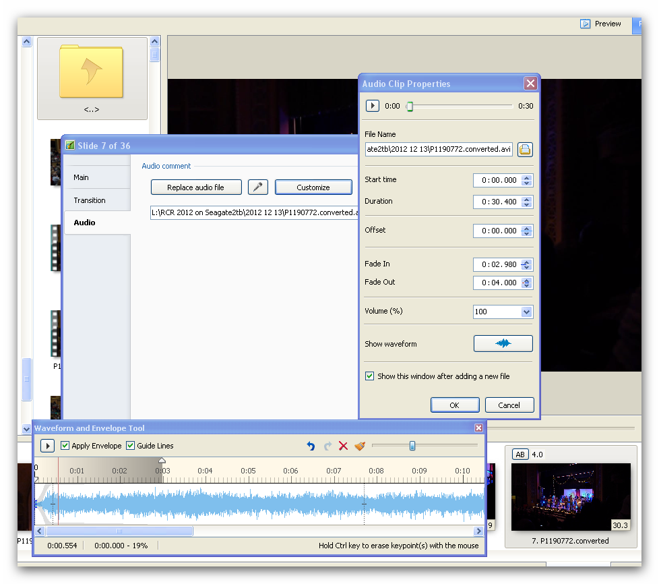Click the microphone record icon
Image resolution: width=659 pixels, height=584 pixels.
coord(257,187)
